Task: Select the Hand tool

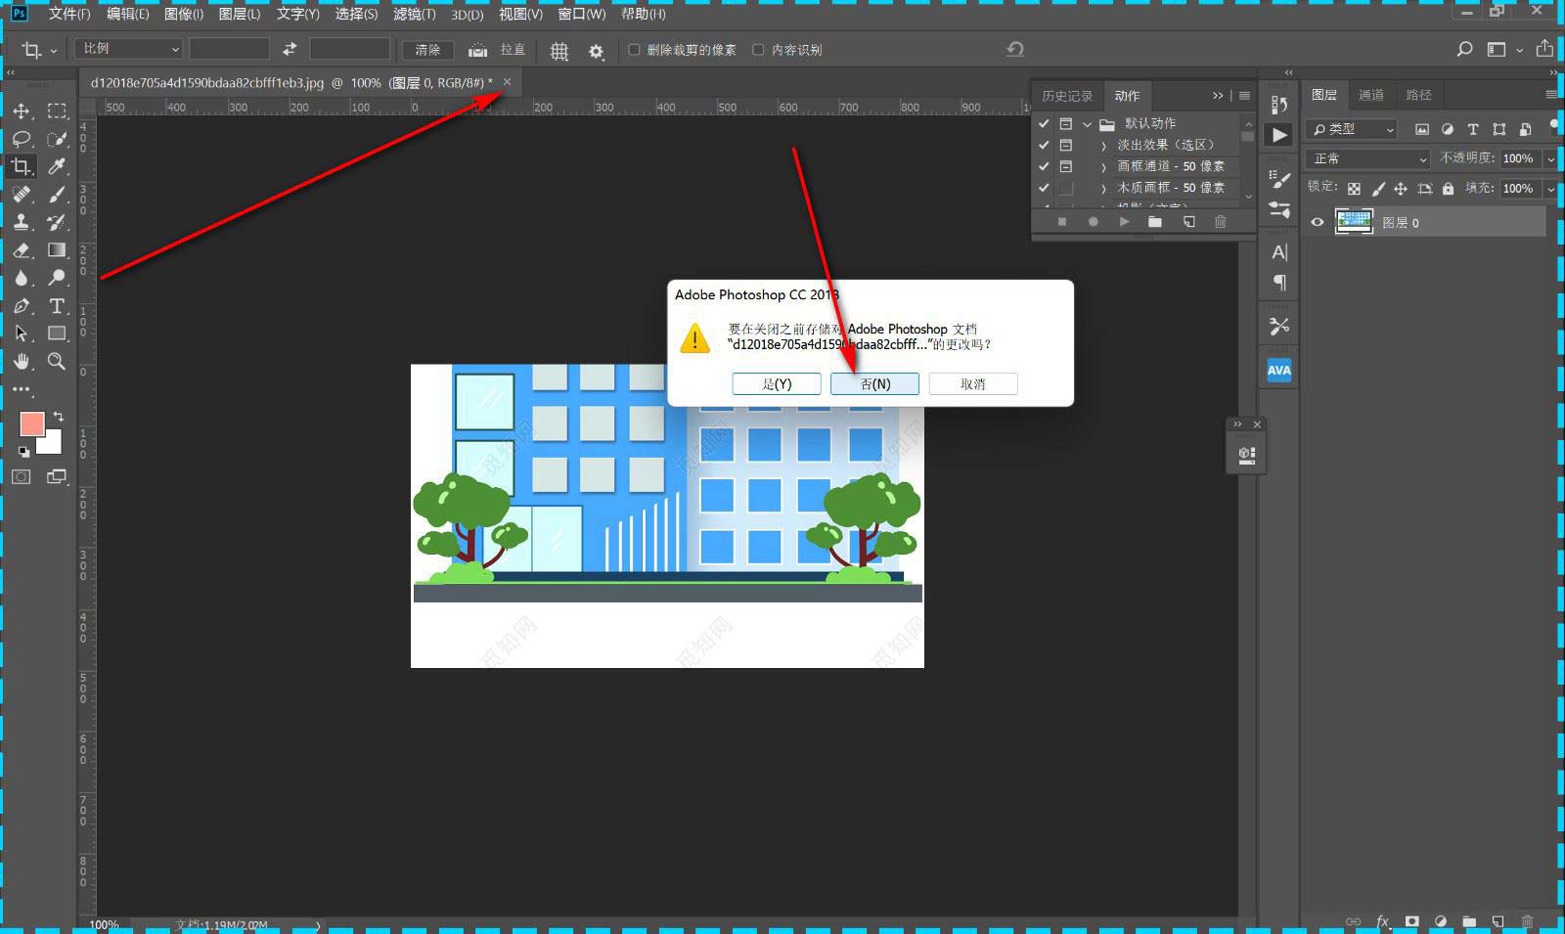Action: pyautogui.click(x=22, y=362)
